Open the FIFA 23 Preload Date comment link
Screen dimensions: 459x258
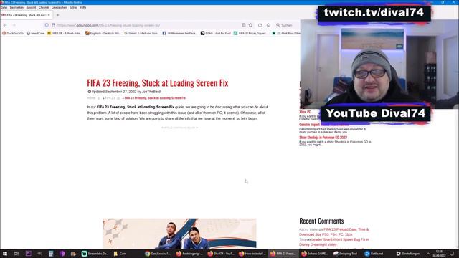click(x=333, y=232)
